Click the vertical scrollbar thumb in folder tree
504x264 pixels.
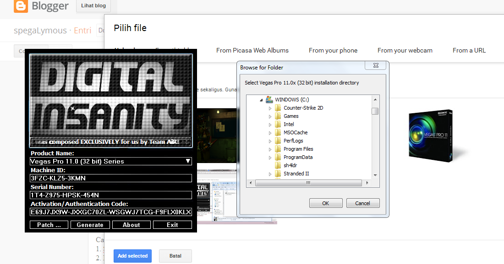(375, 111)
